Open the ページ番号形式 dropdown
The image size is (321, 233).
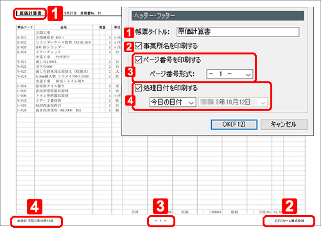pyautogui.click(x=230, y=74)
